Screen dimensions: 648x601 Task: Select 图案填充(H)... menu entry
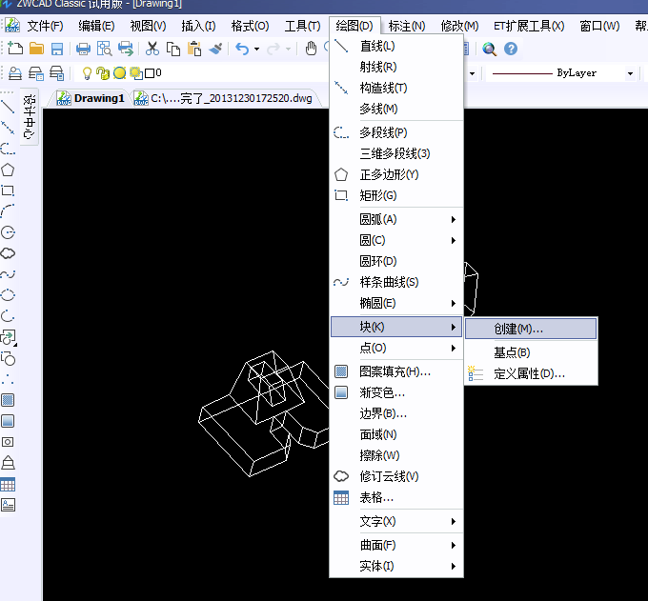click(395, 371)
